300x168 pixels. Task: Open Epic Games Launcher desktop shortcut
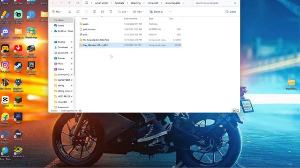(x=31, y=68)
